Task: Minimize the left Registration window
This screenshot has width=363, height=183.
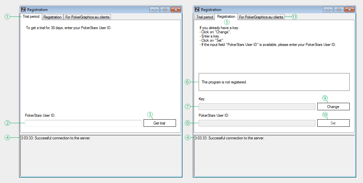Action: click(x=154, y=10)
